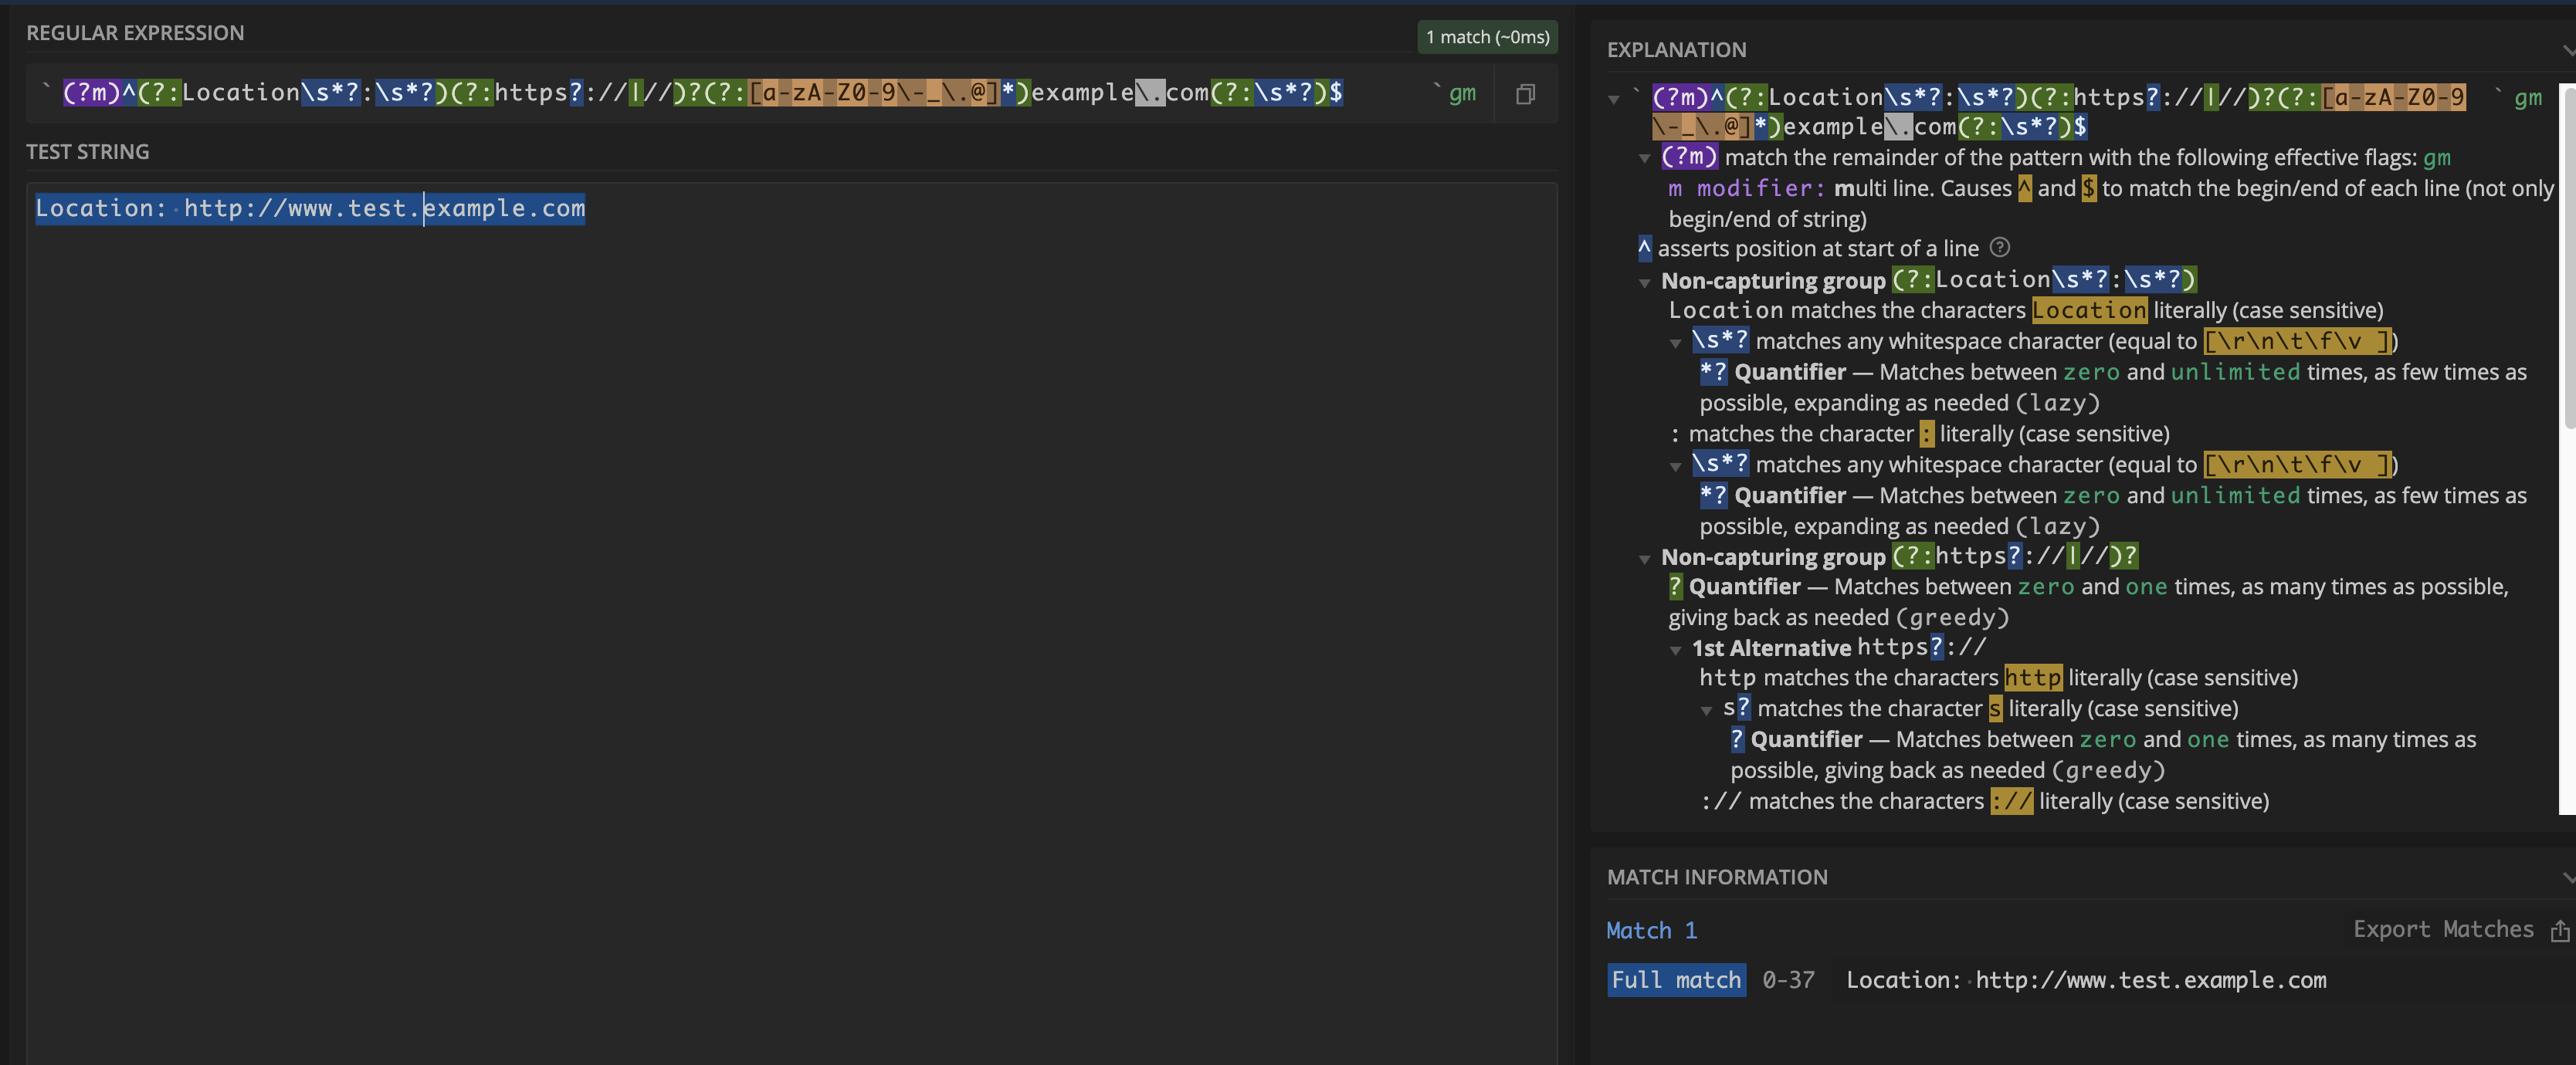Click in the test string text area
Image resolution: width=2576 pixels, height=1065 pixels.
(x=790, y=600)
